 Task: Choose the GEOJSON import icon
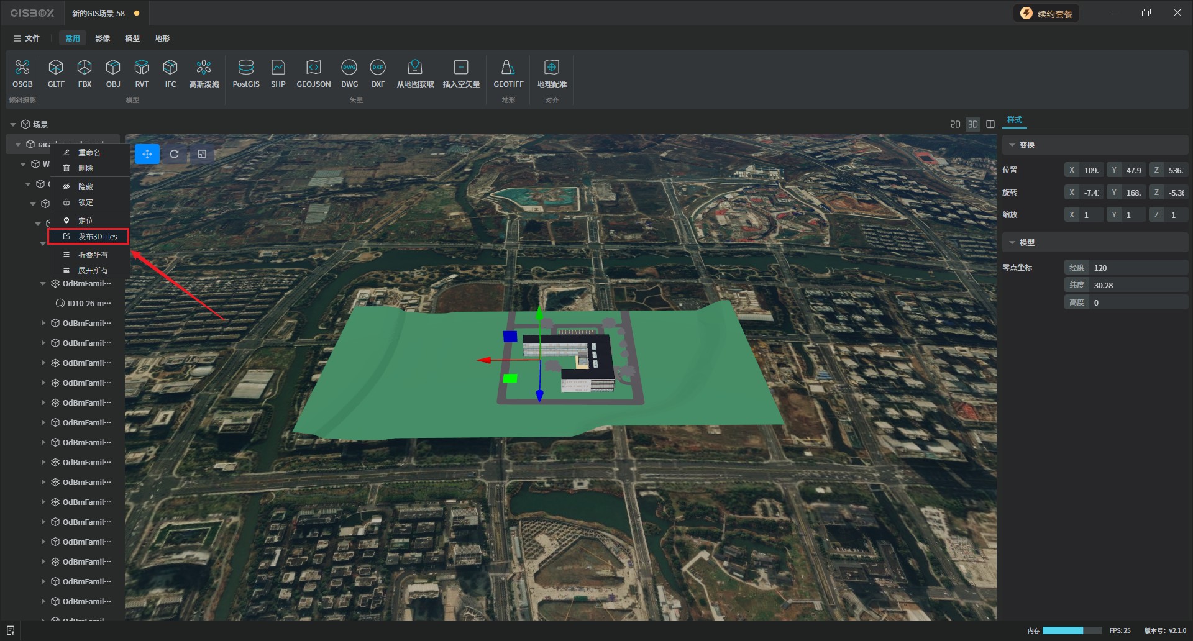(x=314, y=68)
